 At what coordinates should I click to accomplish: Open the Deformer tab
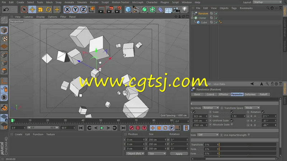250,94
